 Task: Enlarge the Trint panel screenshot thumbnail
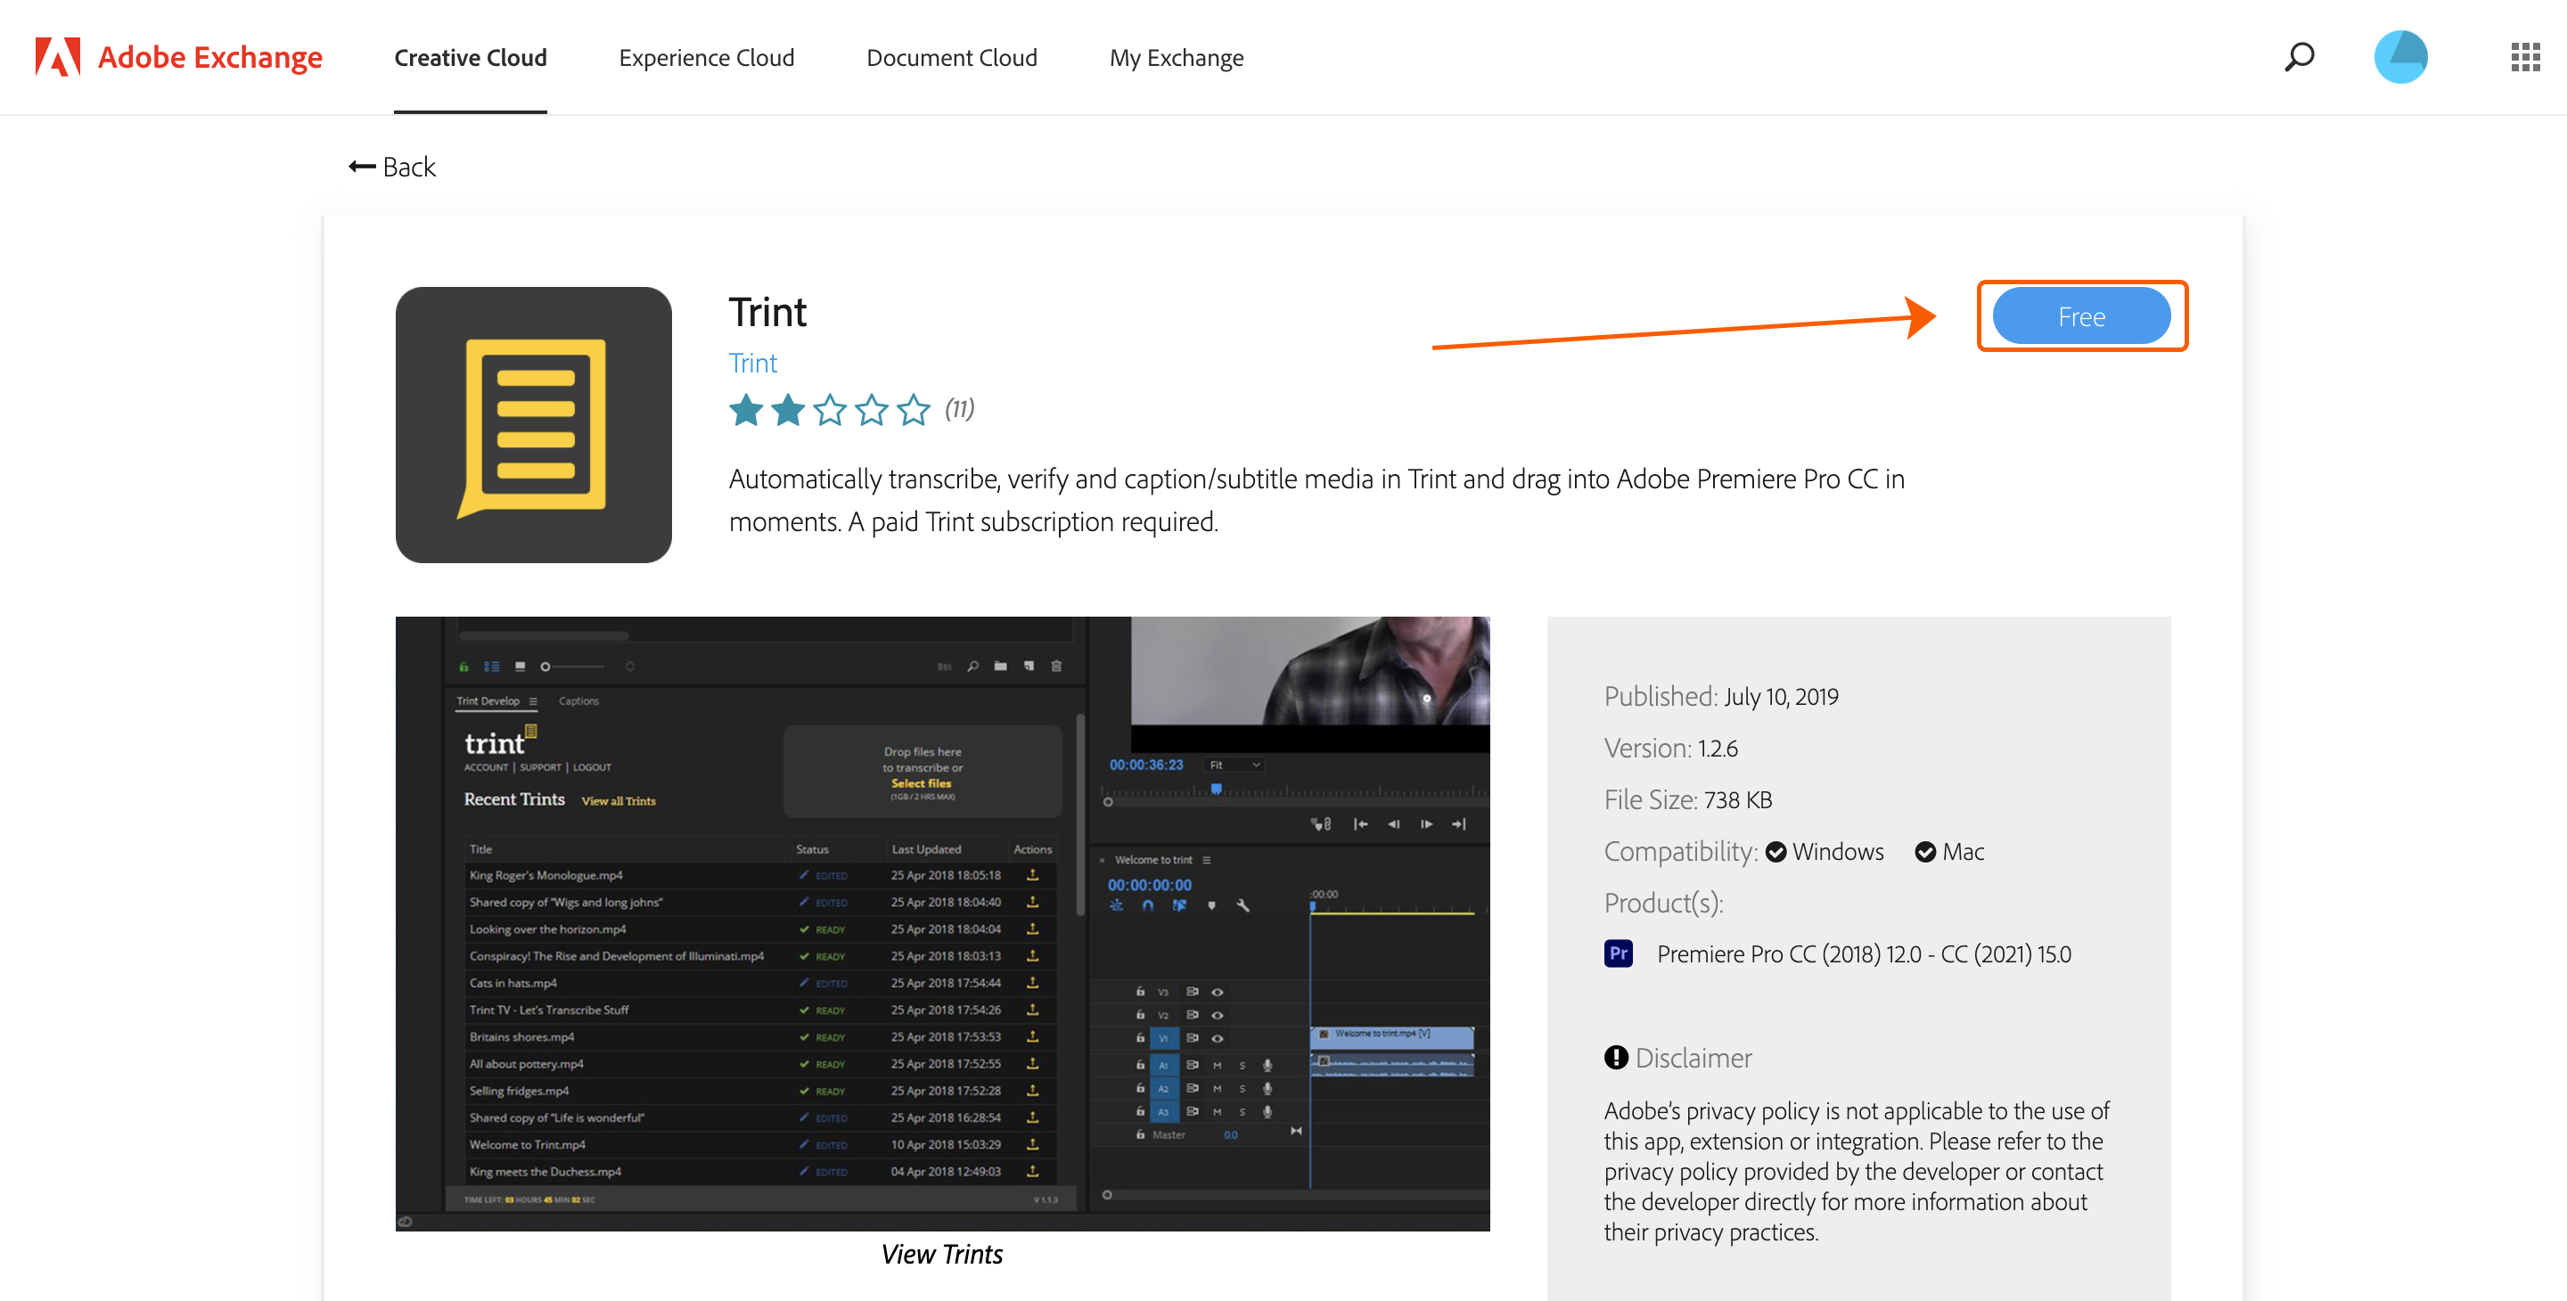click(x=943, y=923)
